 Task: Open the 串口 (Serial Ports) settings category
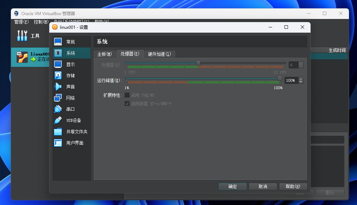pos(70,109)
